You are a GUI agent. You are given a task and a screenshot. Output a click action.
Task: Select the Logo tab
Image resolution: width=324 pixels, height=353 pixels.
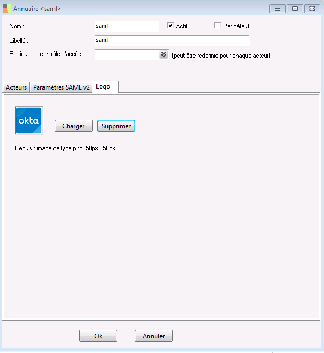105,86
